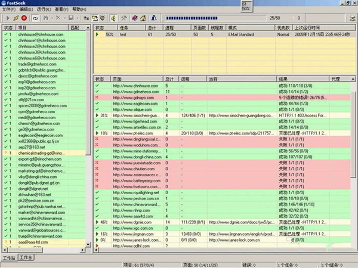Screen dimensions: 358x268
Task: Open the 运行(R) menu
Action: click(x=44, y=10)
